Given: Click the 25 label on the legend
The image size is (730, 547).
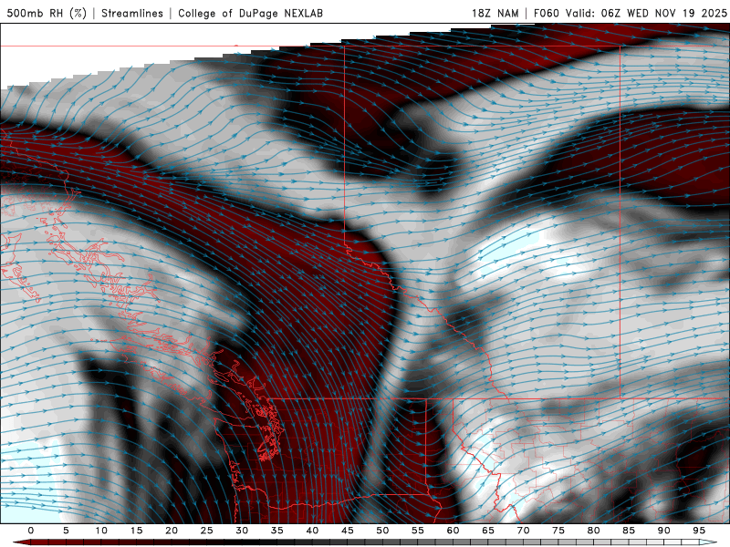Looking at the screenshot, I should [x=207, y=531].
